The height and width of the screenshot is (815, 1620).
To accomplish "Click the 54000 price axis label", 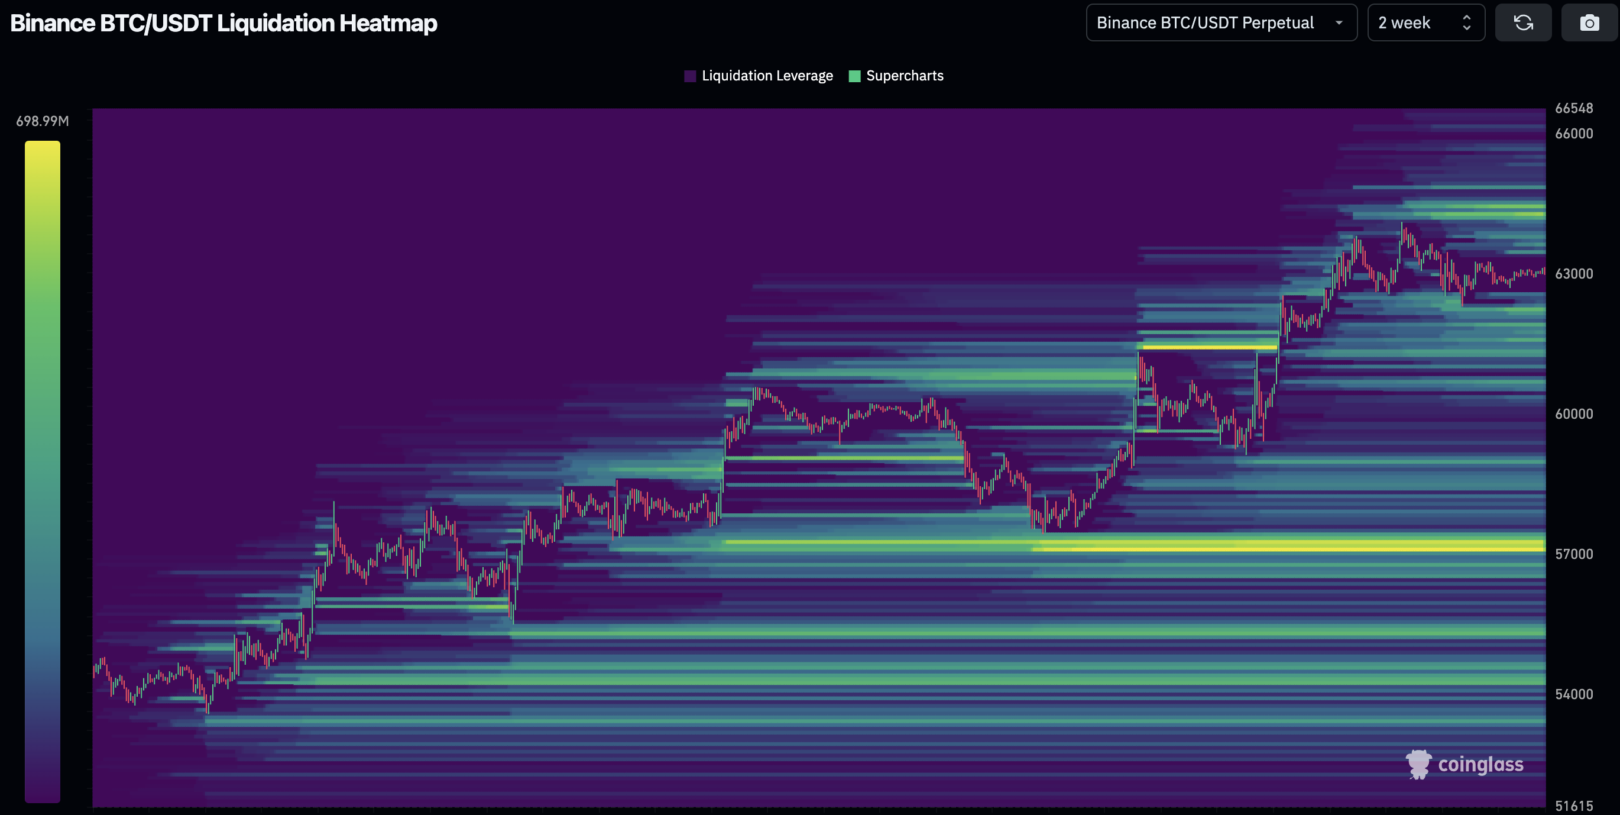I will (1573, 694).
